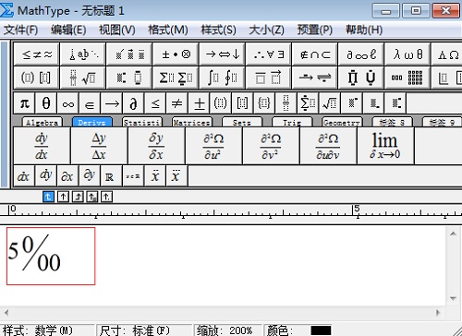Insert the infinity symbol
The width and height of the screenshot is (462, 336).
pos(68,103)
